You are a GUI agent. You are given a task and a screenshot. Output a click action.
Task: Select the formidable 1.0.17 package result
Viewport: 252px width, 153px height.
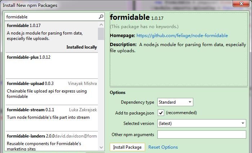[x=52, y=37]
